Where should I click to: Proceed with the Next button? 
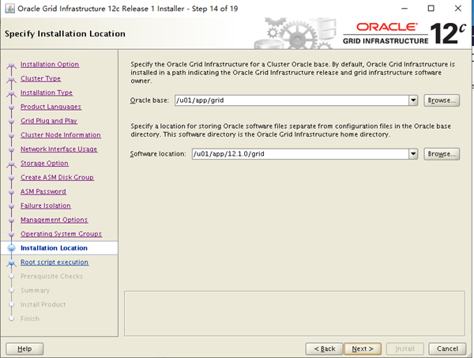pyautogui.click(x=363, y=349)
